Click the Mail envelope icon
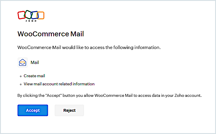 pos(22,63)
